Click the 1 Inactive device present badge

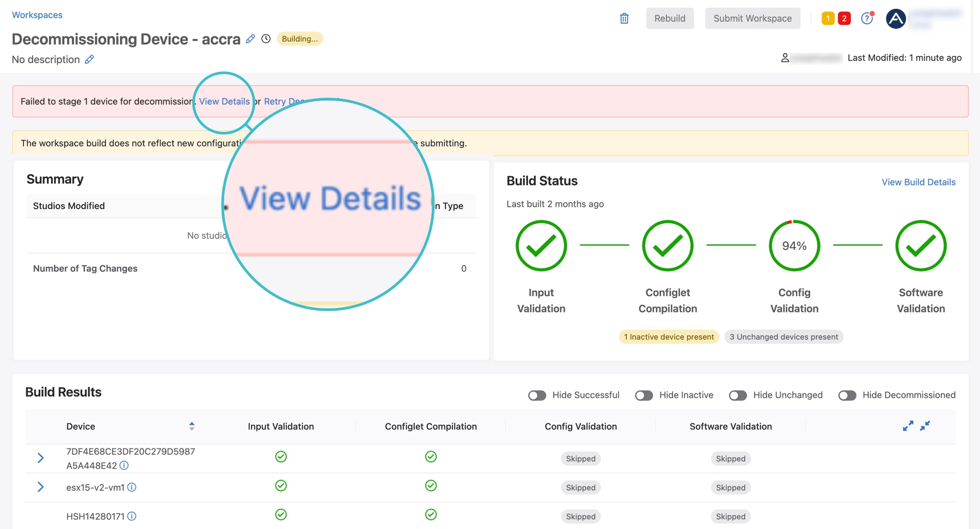pos(668,336)
